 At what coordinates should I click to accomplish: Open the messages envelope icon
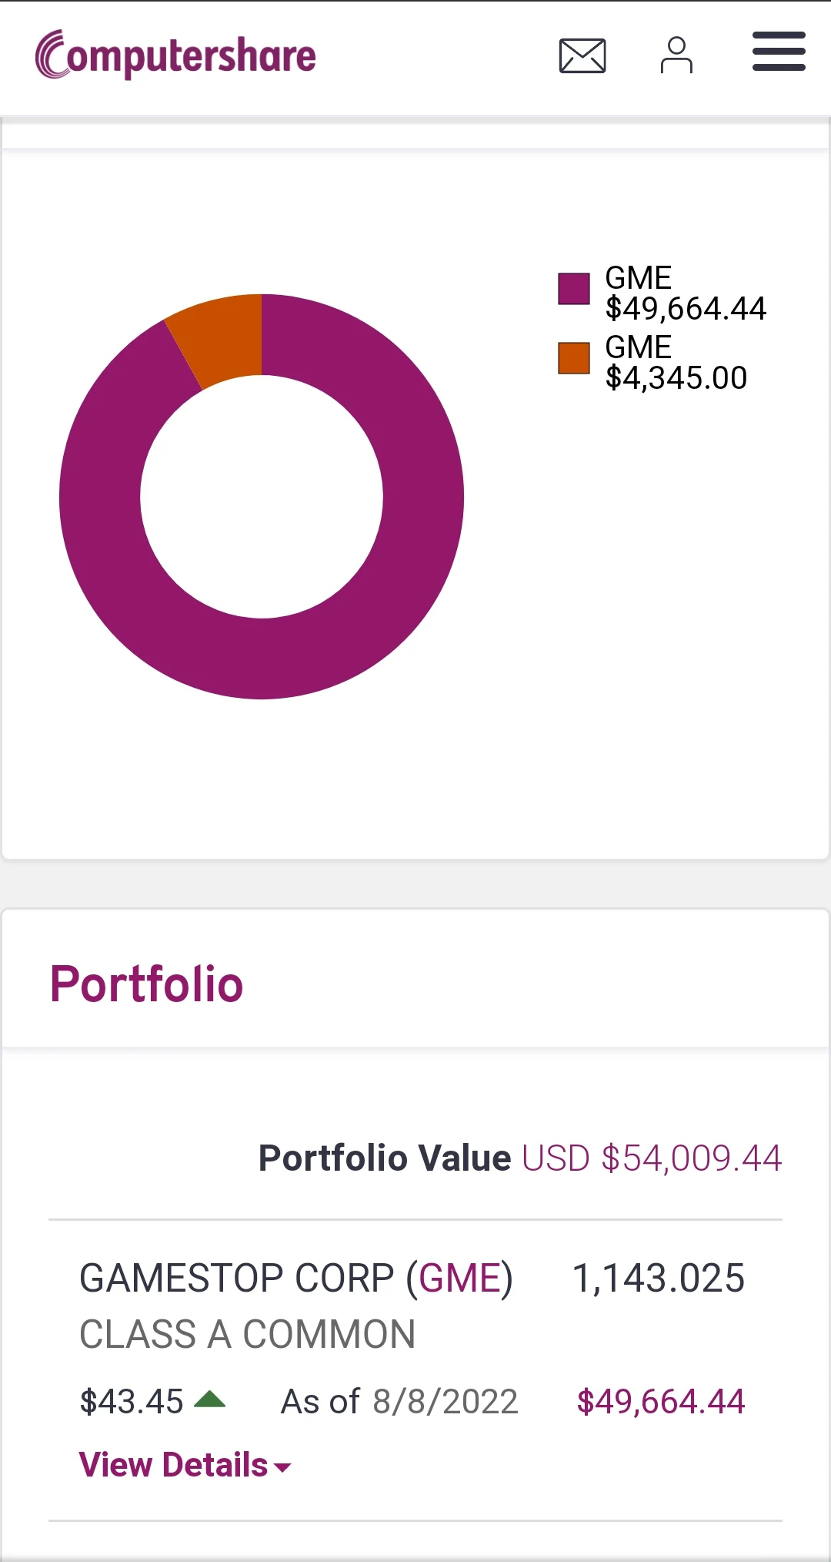pyautogui.click(x=582, y=55)
